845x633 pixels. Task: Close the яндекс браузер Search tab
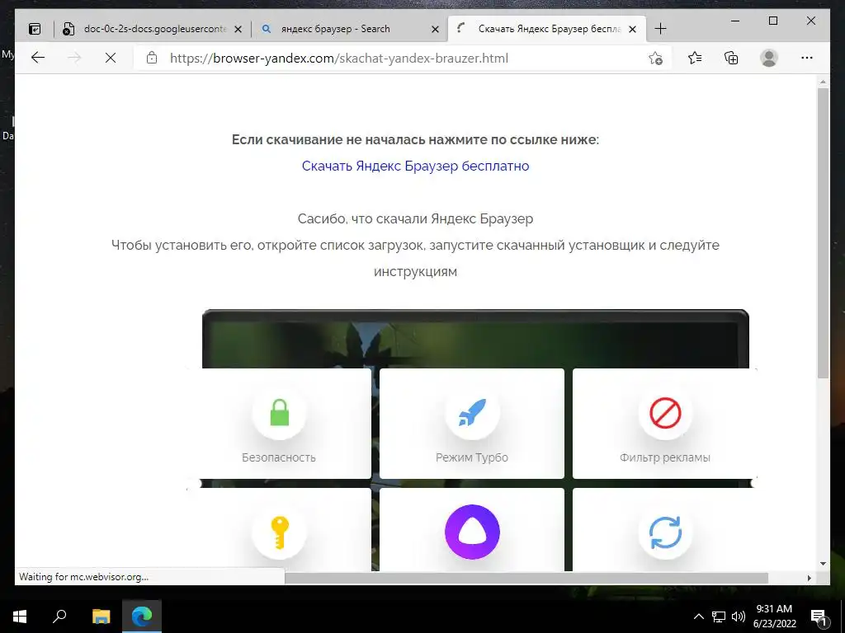point(436,30)
